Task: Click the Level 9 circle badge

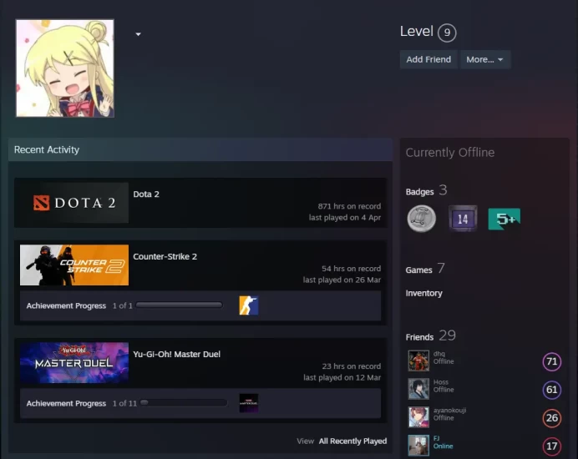Action: [447, 33]
